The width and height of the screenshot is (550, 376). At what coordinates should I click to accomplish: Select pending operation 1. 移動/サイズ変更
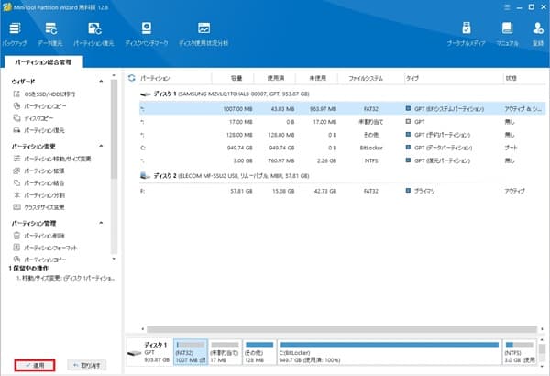[66, 278]
